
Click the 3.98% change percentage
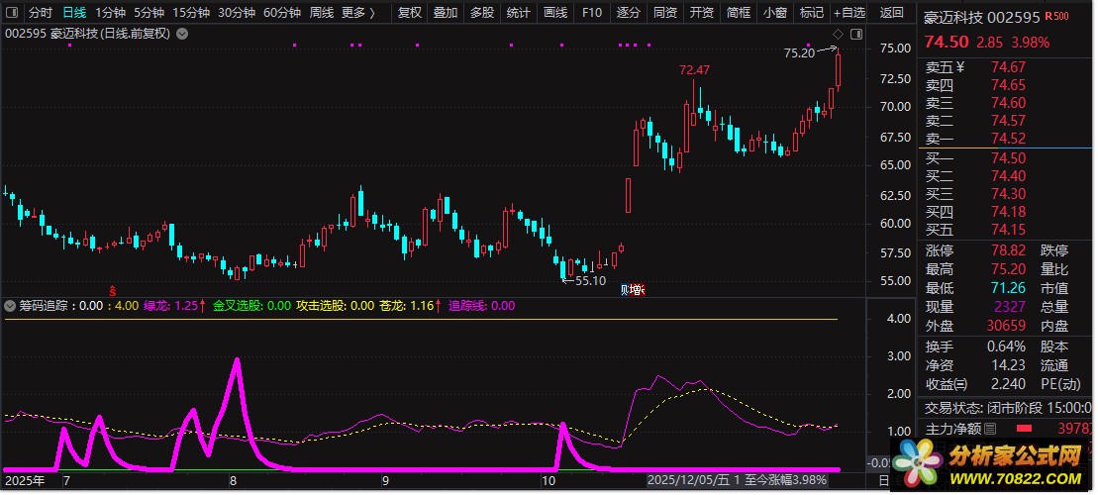tap(1030, 43)
